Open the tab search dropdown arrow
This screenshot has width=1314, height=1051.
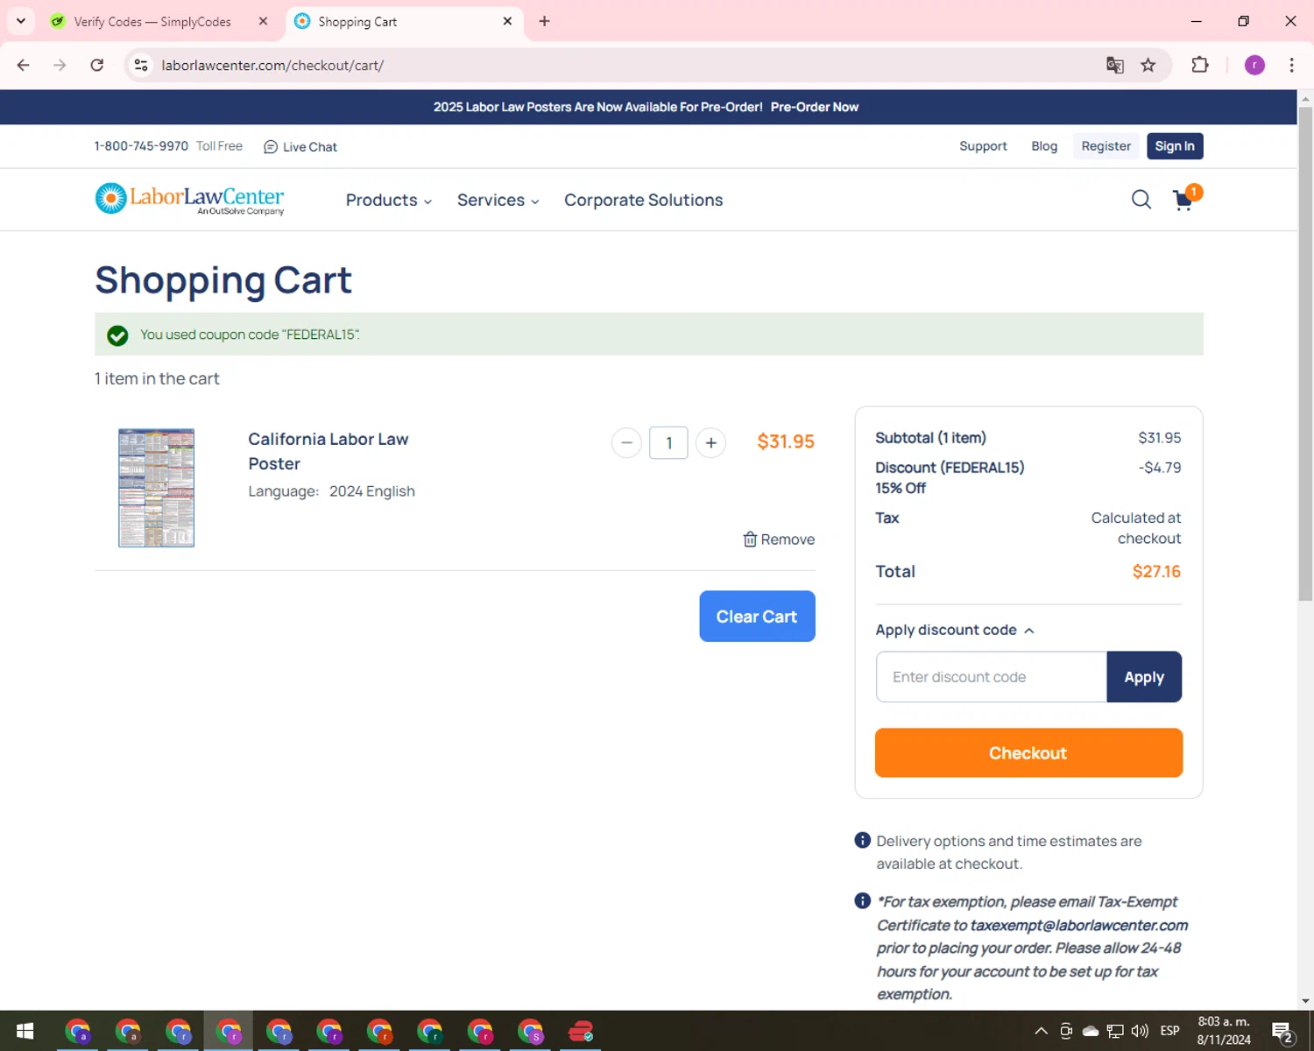pyautogui.click(x=21, y=21)
